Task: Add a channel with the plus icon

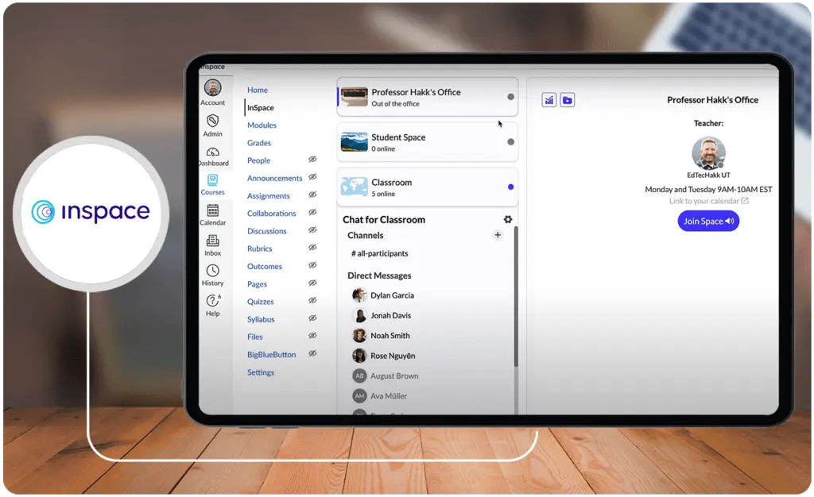Action: point(498,235)
